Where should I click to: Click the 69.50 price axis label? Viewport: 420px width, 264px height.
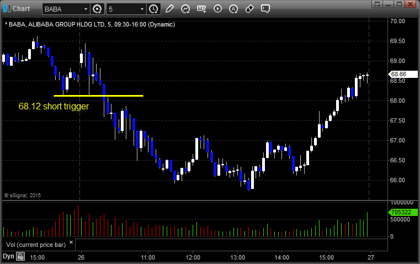pyautogui.click(x=397, y=41)
